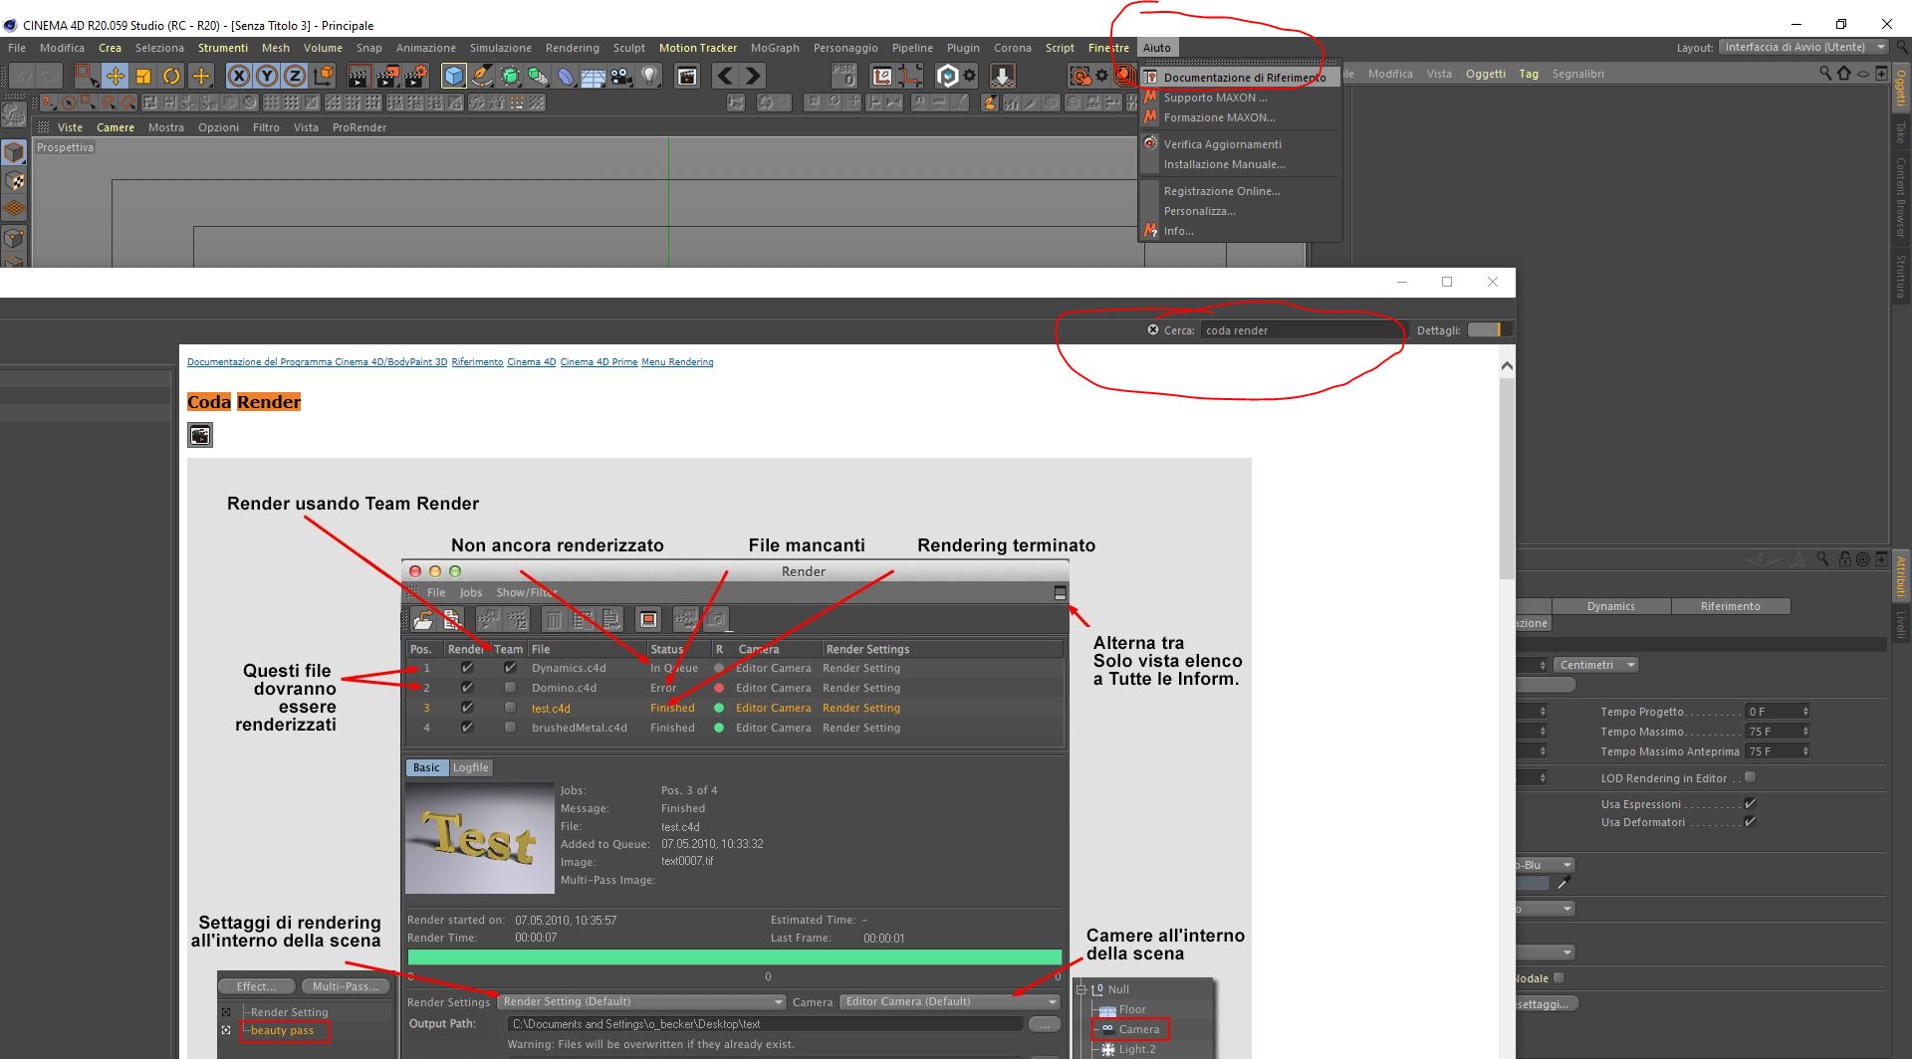Toggle the Nodale checkbox
Image resolution: width=1912 pixels, height=1059 pixels.
(x=1558, y=977)
